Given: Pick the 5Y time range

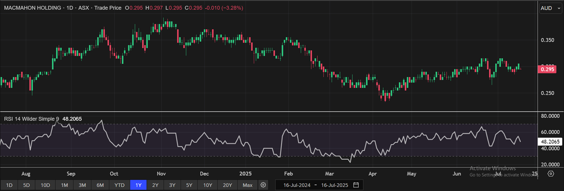Looking at the screenshot, I should tap(189, 185).
